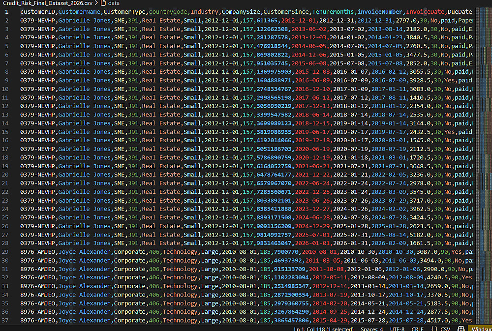Change CRLF end-of-line sequence
Screen dimensions: 492x331
(418, 329)
